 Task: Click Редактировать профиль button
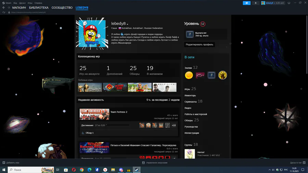coord(200,44)
